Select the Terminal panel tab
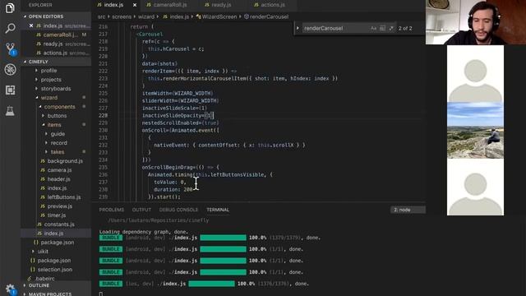This screenshot has width=526, height=296. click(218, 210)
